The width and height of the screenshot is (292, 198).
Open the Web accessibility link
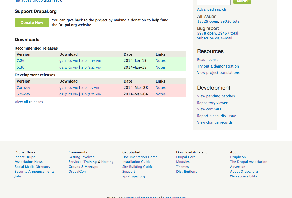click(244, 176)
